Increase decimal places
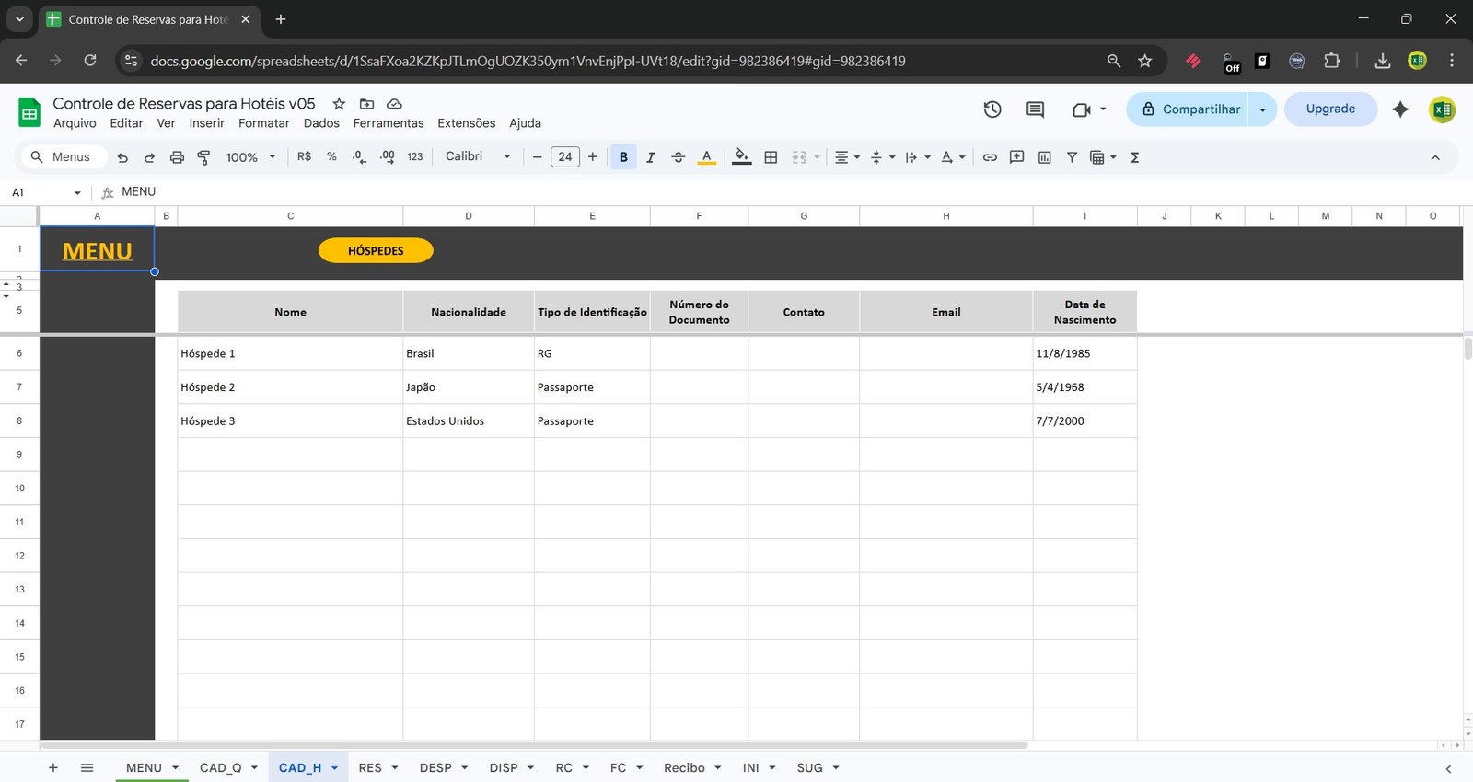 387,157
